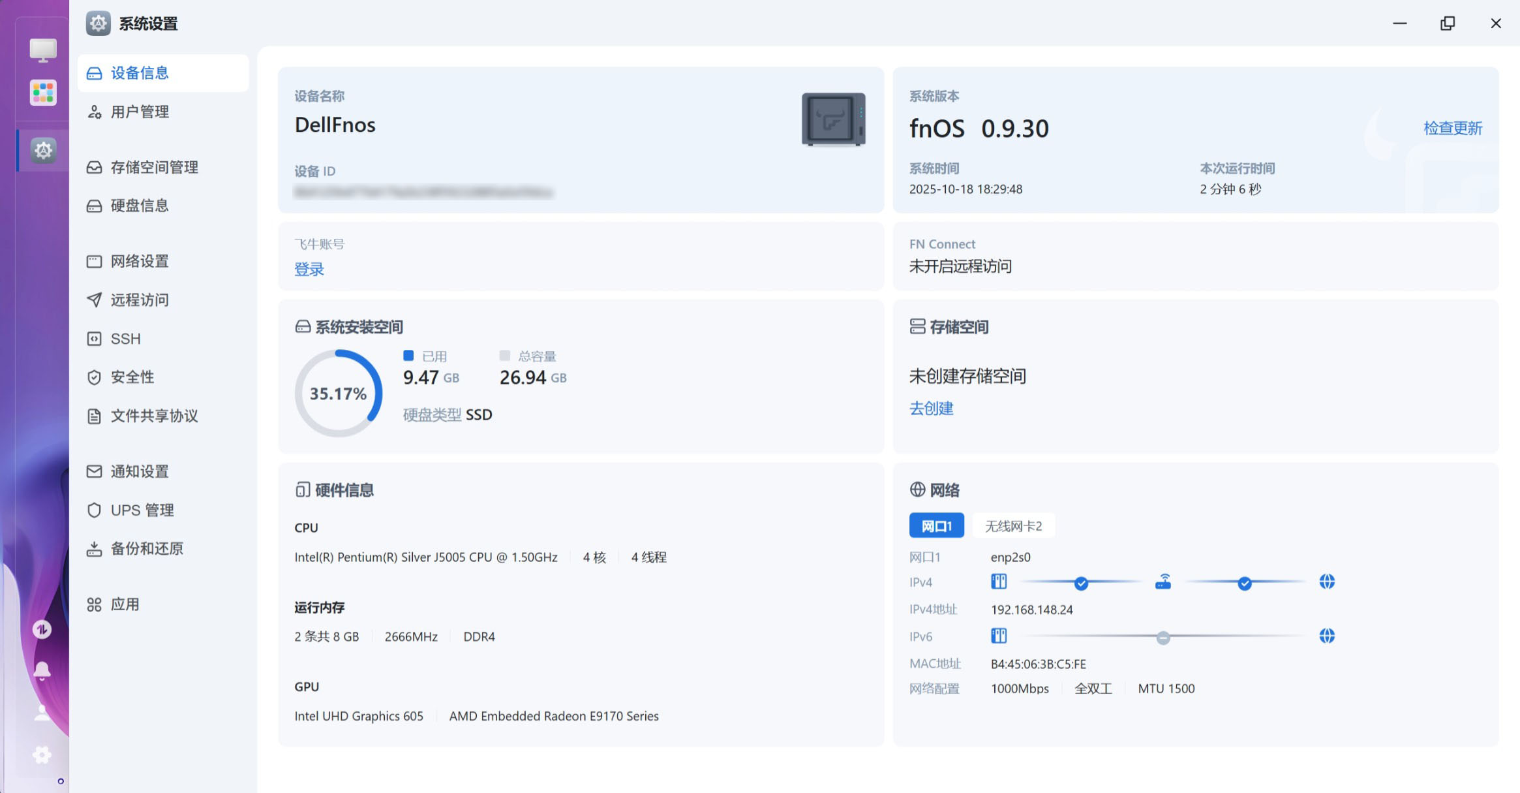
Task: Click the notification bell icon
Action: [42, 671]
